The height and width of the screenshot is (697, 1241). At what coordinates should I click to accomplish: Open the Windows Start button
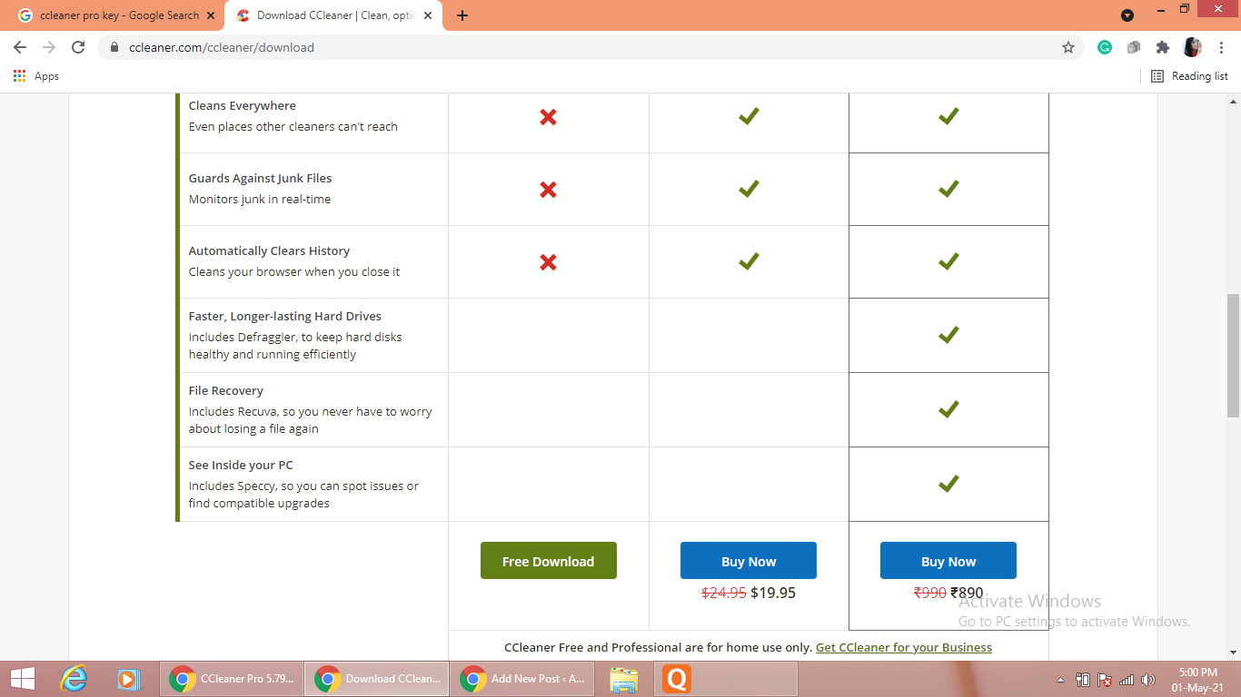click(x=23, y=678)
